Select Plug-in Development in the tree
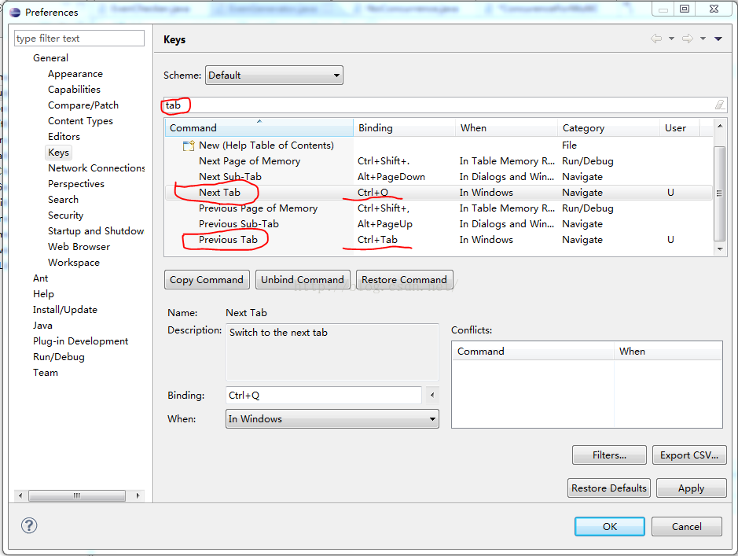Viewport: 738px width, 556px height. (x=80, y=341)
